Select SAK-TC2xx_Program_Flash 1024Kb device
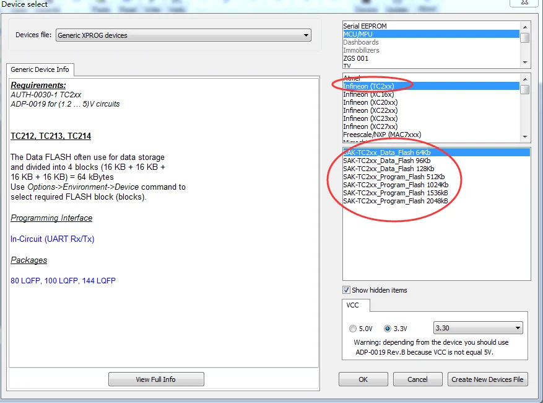543x403 pixels. click(437, 185)
